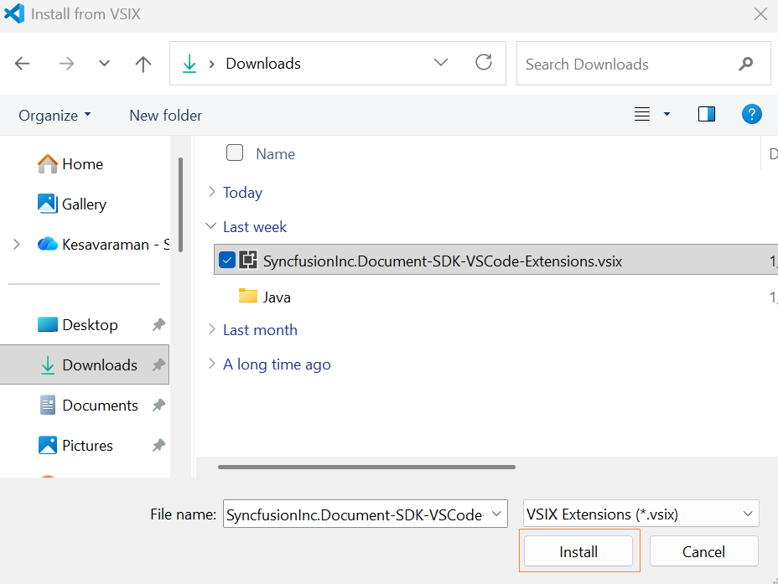Click the navigation pane vertical scrollbar
The image size is (778, 584).
tap(180, 204)
